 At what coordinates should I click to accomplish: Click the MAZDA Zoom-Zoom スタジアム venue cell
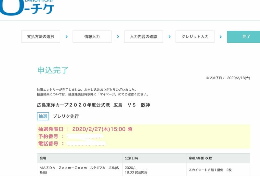coord(79,170)
